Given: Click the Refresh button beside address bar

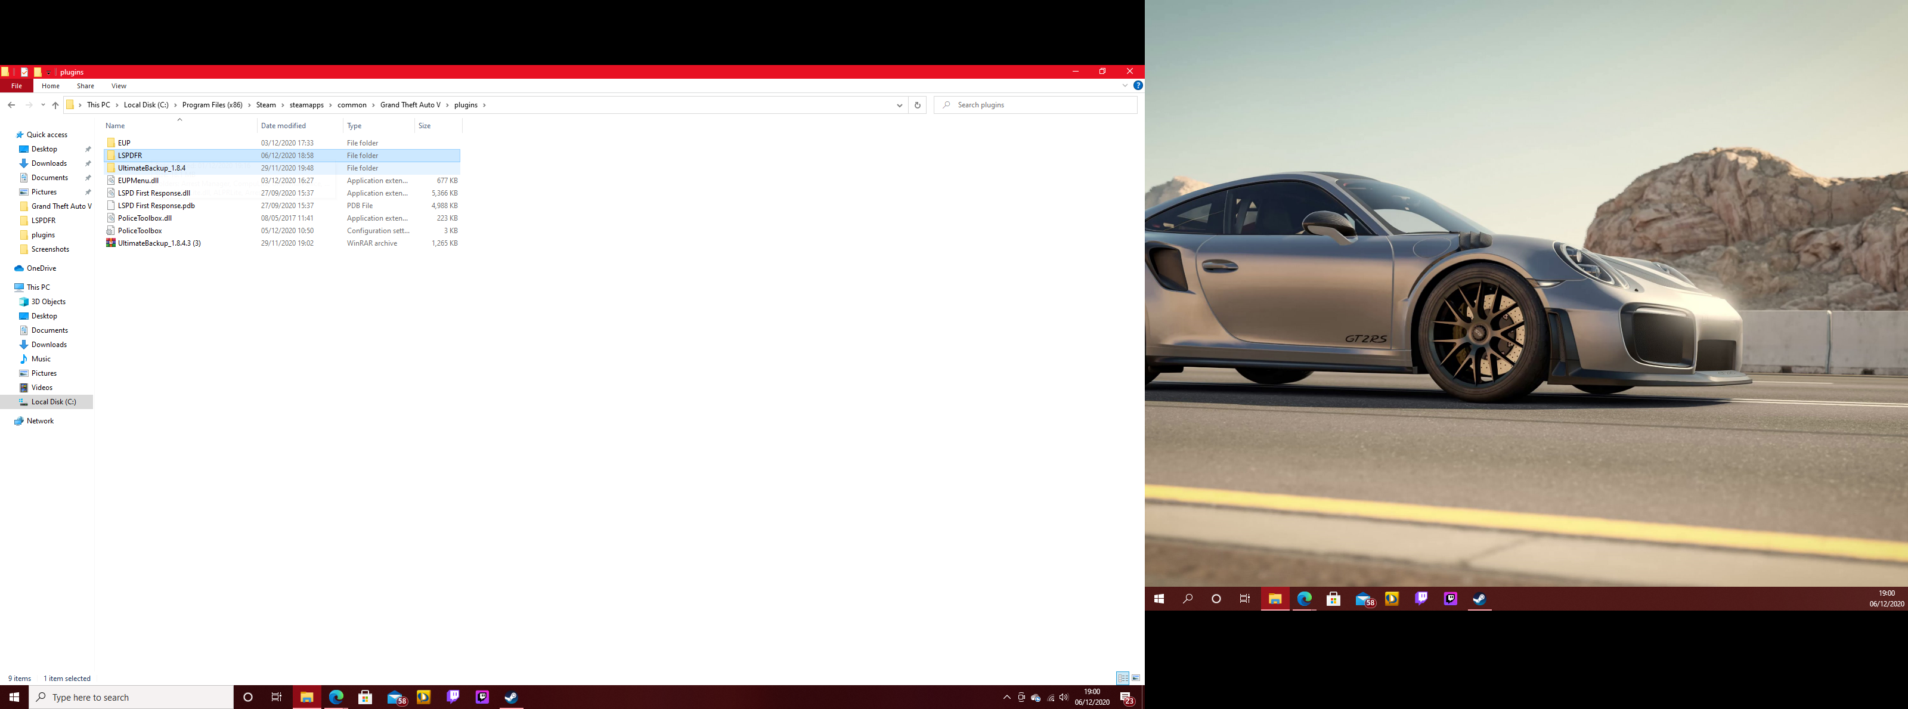Looking at the screenshot, I should click(x=917, y=105).
